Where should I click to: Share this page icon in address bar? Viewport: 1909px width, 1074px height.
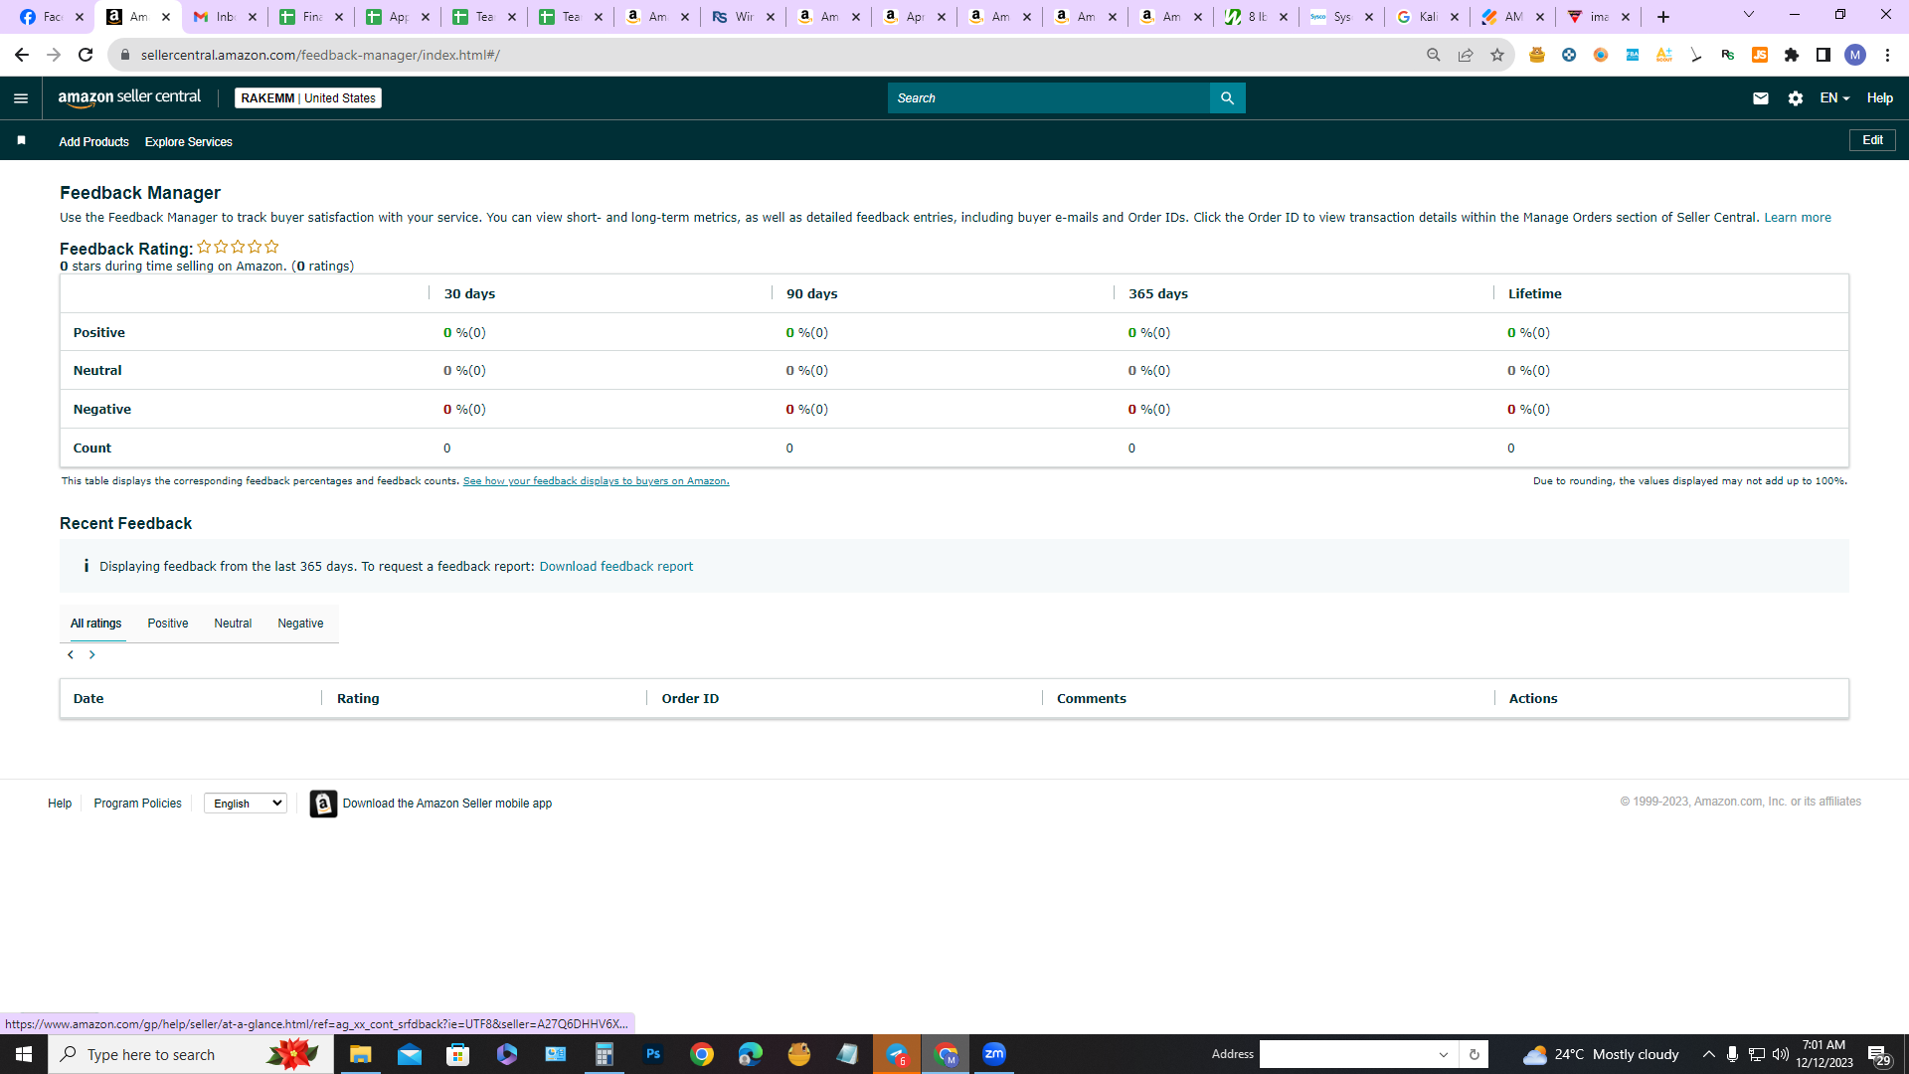pos(1466,55)
